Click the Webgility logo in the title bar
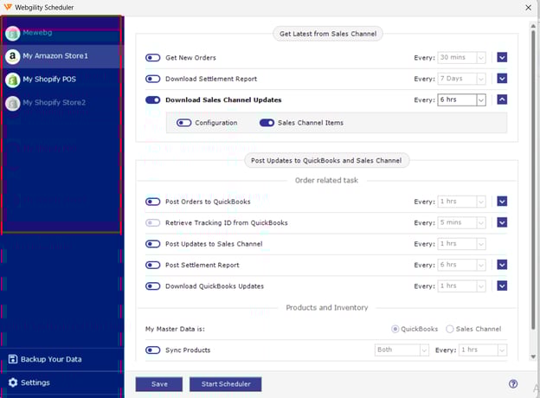 coord(7,7)
